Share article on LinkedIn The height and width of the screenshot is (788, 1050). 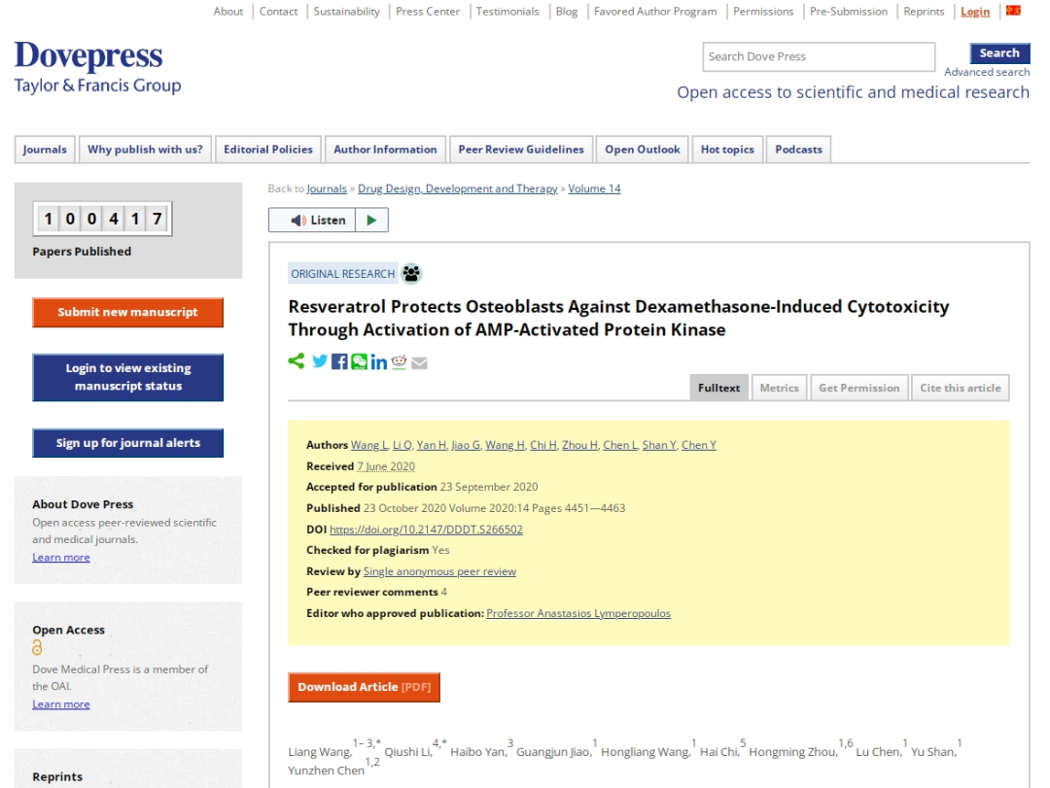379,362
